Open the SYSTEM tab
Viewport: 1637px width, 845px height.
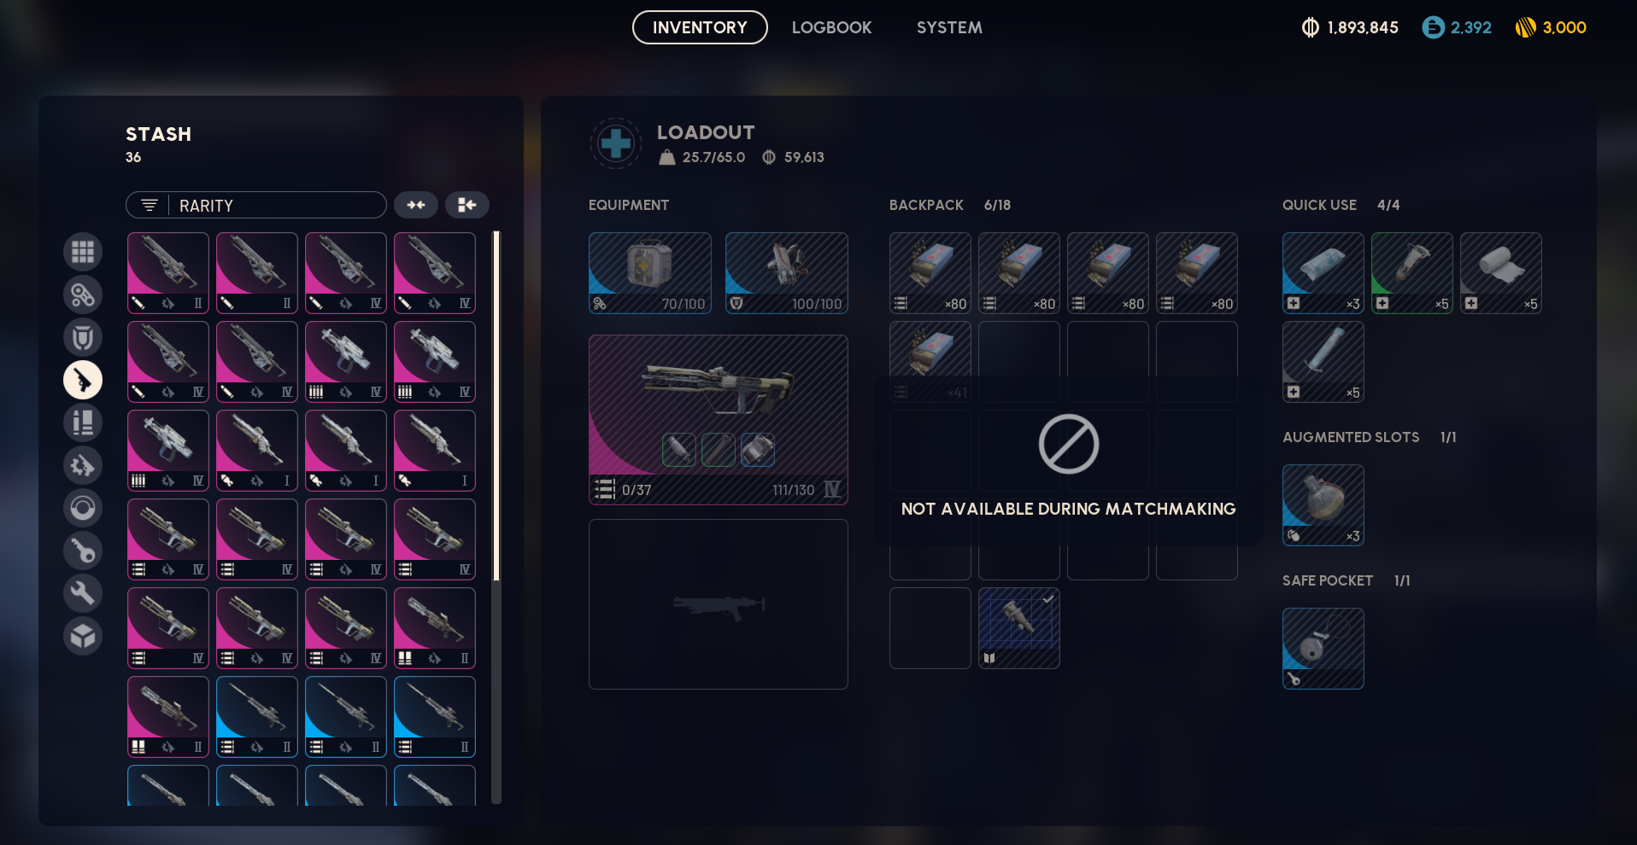(949, 27)
